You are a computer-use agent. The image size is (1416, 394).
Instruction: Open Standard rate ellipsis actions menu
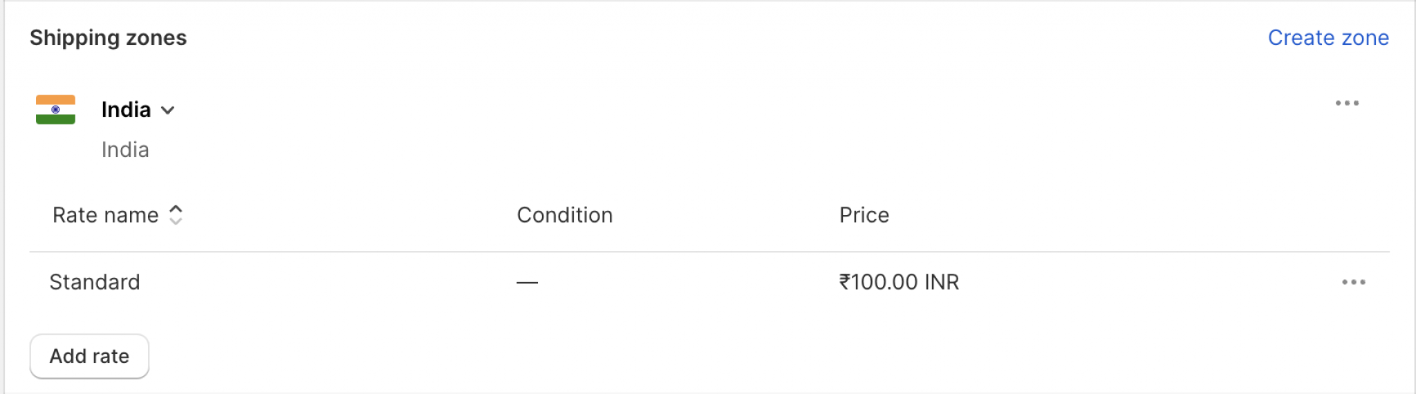1353,282
